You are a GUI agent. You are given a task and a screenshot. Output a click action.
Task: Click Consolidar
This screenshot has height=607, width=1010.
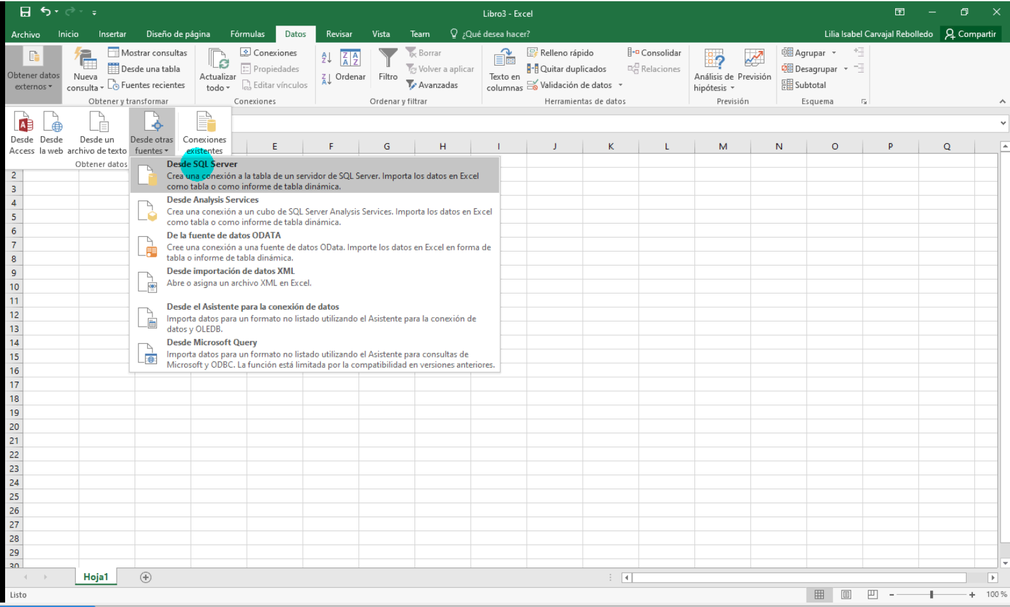654,53
